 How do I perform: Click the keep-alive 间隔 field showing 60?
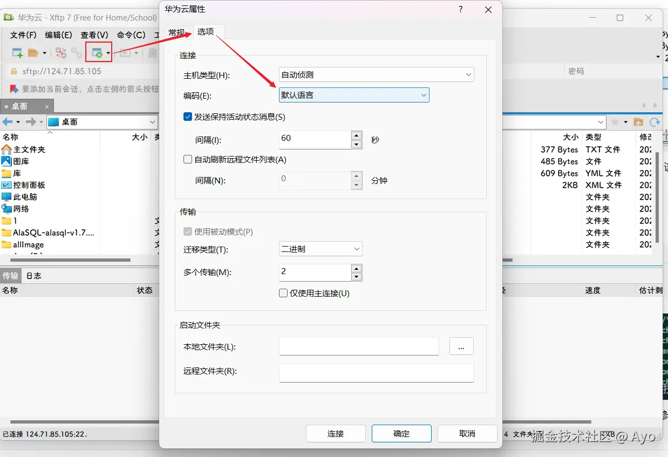pos(315,140)
